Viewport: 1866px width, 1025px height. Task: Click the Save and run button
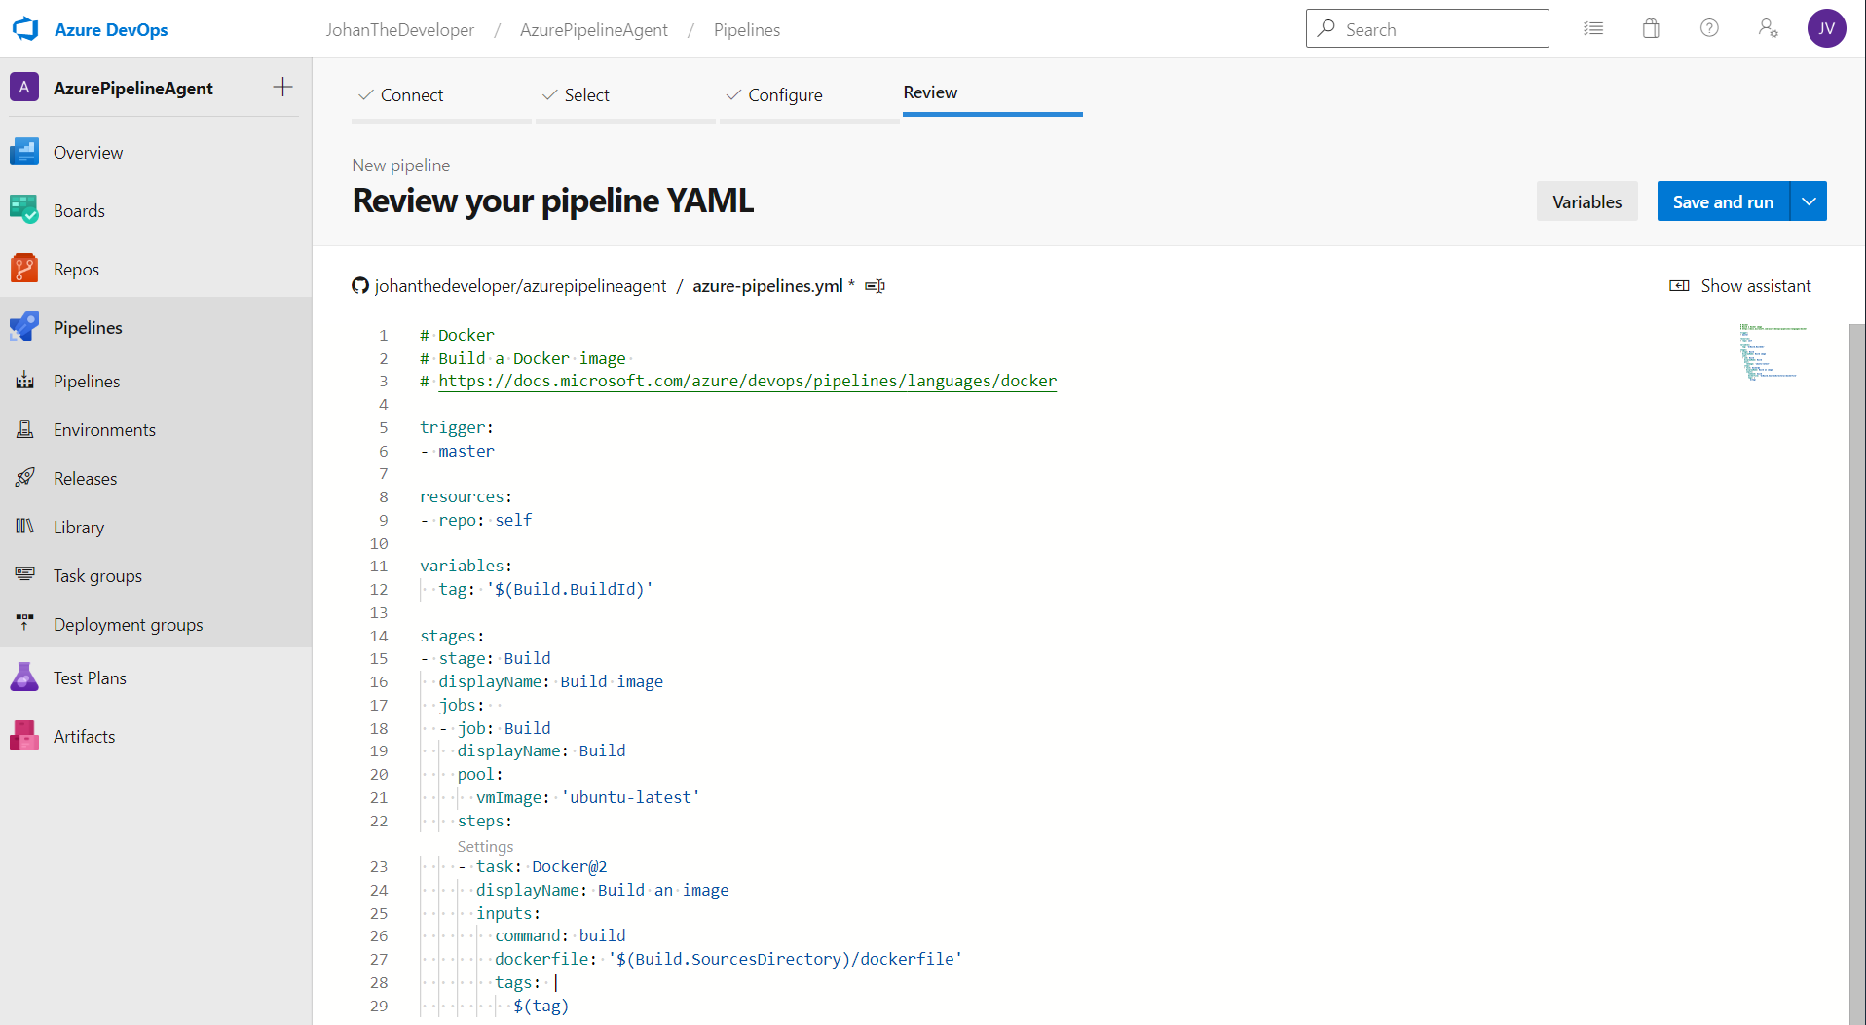[x=1723, y=201]
